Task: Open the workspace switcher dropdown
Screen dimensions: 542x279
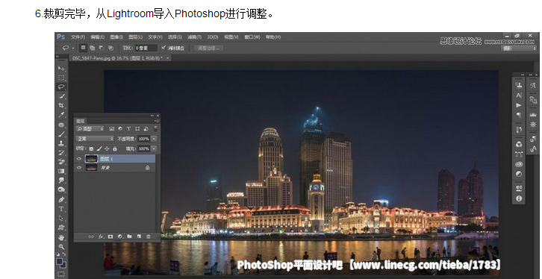Action: coord(520,48)
